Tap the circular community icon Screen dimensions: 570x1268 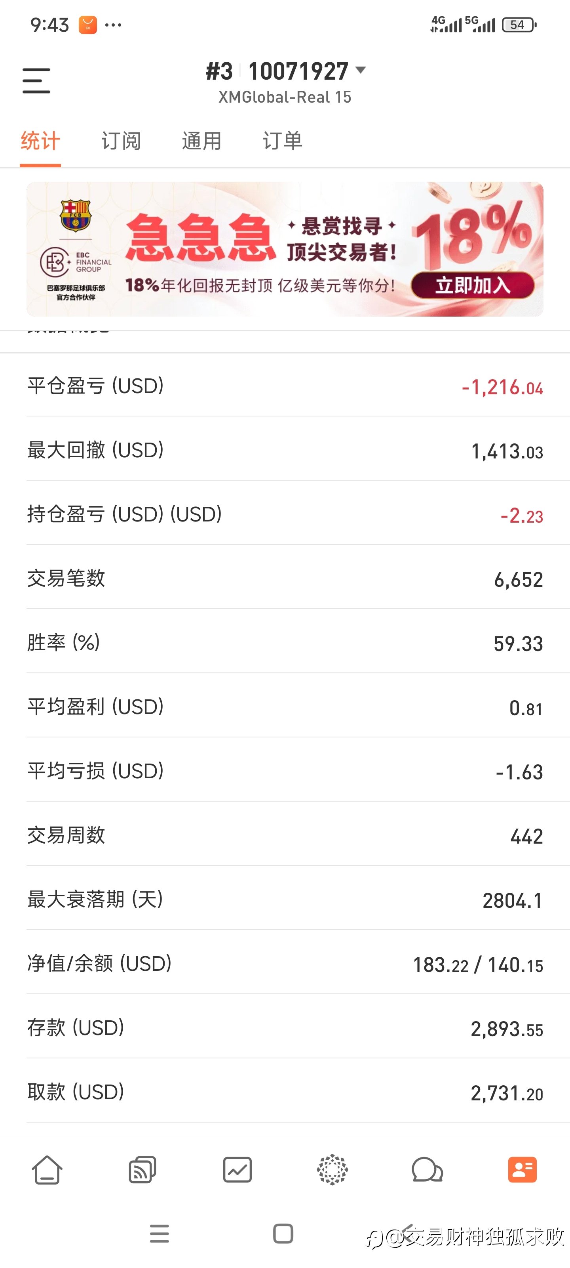pos(332,1170)
